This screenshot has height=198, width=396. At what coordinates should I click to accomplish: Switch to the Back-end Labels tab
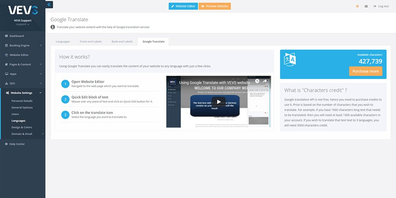pos(122,41)
